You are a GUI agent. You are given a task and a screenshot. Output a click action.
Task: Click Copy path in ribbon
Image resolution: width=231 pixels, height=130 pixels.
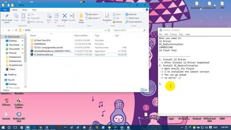tap(34, 18)
